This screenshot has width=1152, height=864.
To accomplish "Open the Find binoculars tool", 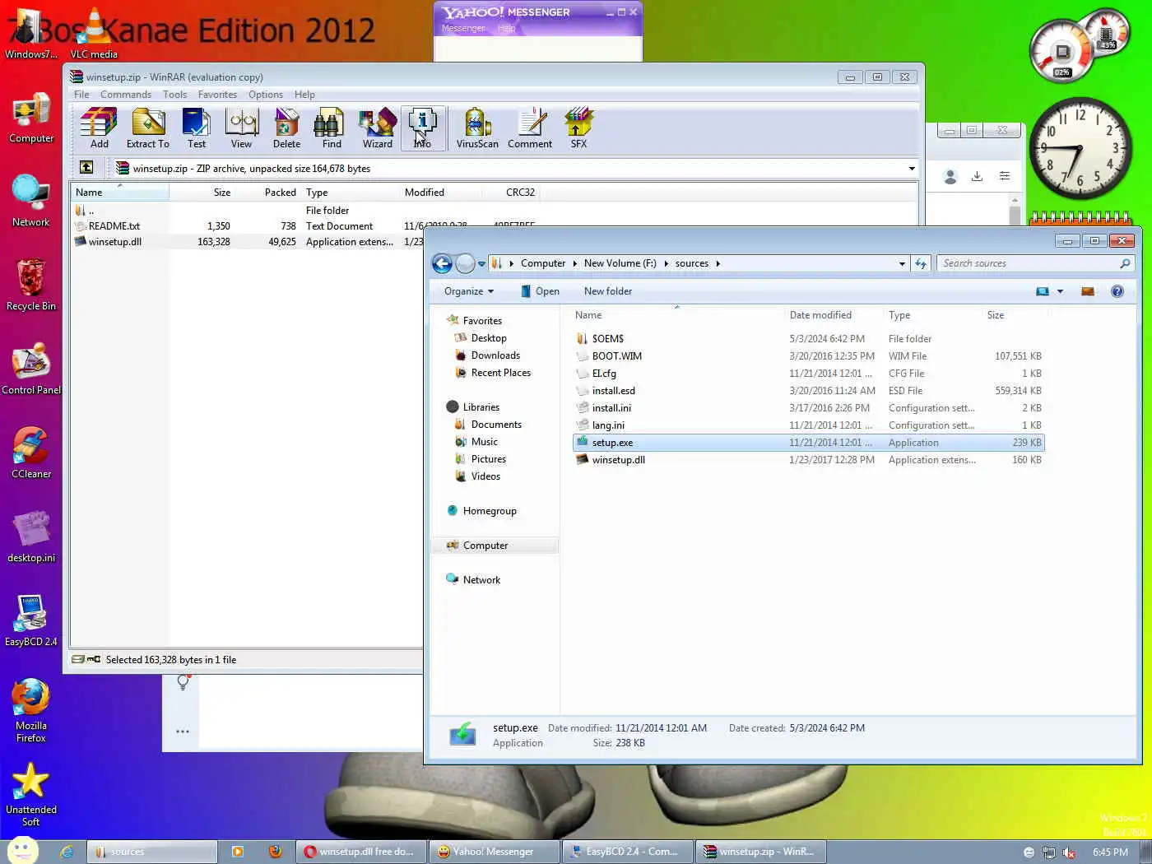I will click(x=332, y=128).
